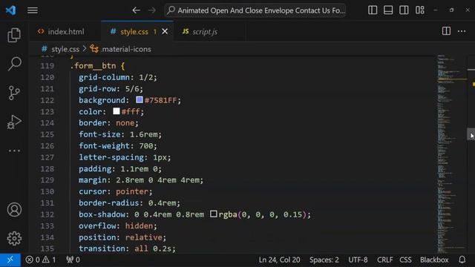The height and width of the screenshot is (267, 475).
Task: Change indentation via Spaces: 2
Action: click(x=324, y=260)
